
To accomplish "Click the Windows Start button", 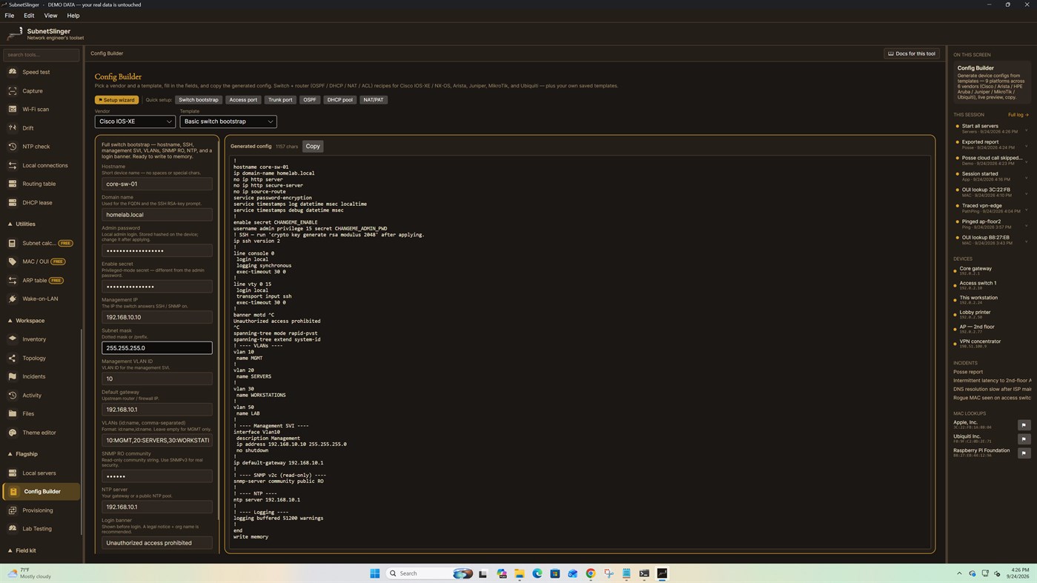I will [374, 573].
